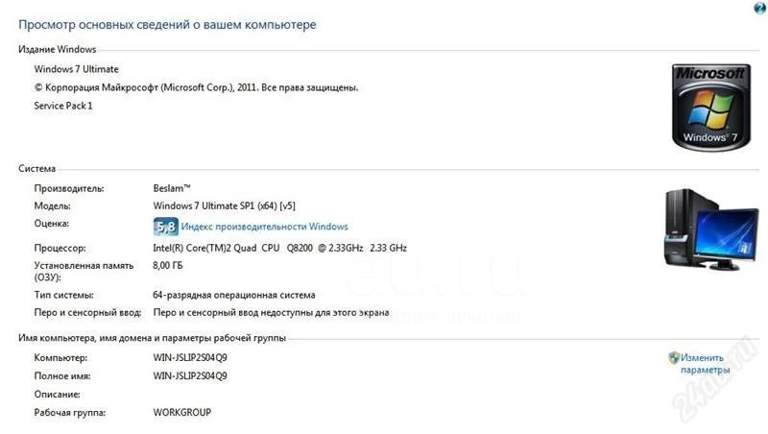Open the Изменить параметры link
The image size is (768, 434).
705,364
